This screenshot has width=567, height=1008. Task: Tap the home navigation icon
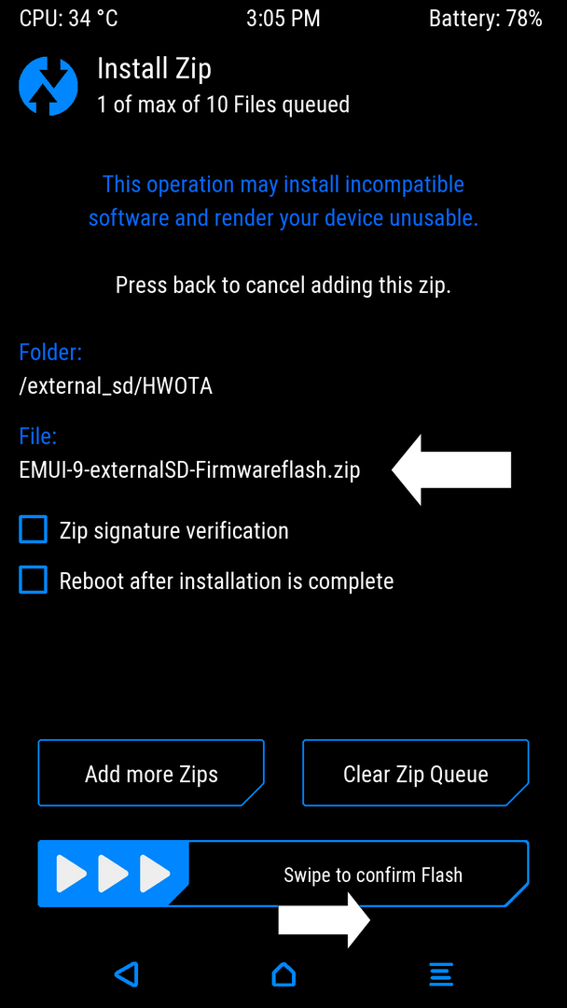pyautogui.click(x=283, y=974)
